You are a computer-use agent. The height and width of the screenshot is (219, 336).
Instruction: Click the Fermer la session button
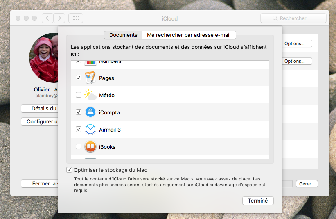click(40, 184)
